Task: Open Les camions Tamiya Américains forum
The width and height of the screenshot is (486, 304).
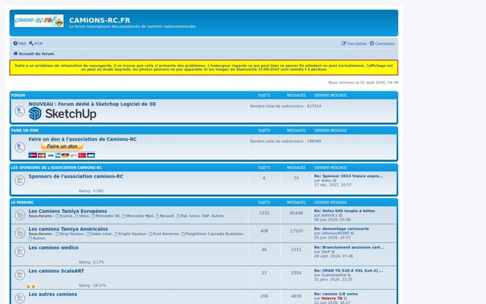Action: (x=68, y=229)
